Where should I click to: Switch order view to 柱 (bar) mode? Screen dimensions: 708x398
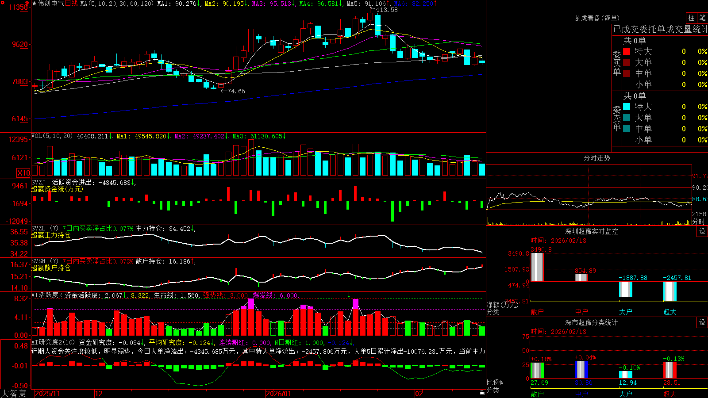pos(691,18)
